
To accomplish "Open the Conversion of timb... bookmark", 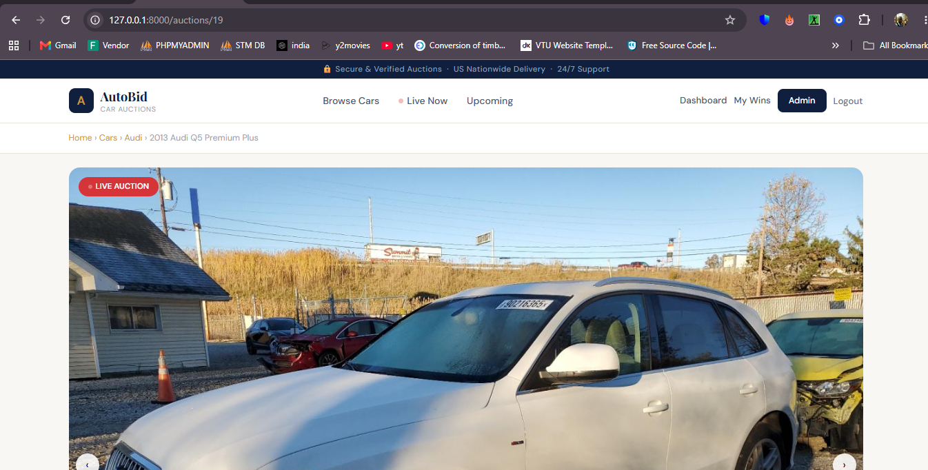I will (460, 45).
